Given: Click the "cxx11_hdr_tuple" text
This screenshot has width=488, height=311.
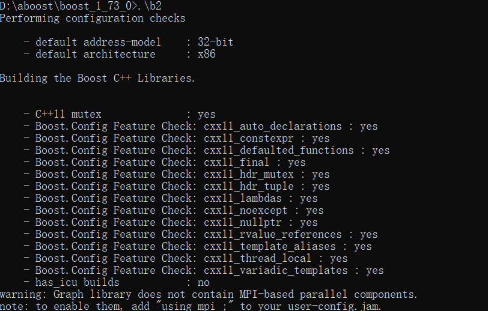Looking at the screenshot, I should pyautogui.click(x=249, y=186).
